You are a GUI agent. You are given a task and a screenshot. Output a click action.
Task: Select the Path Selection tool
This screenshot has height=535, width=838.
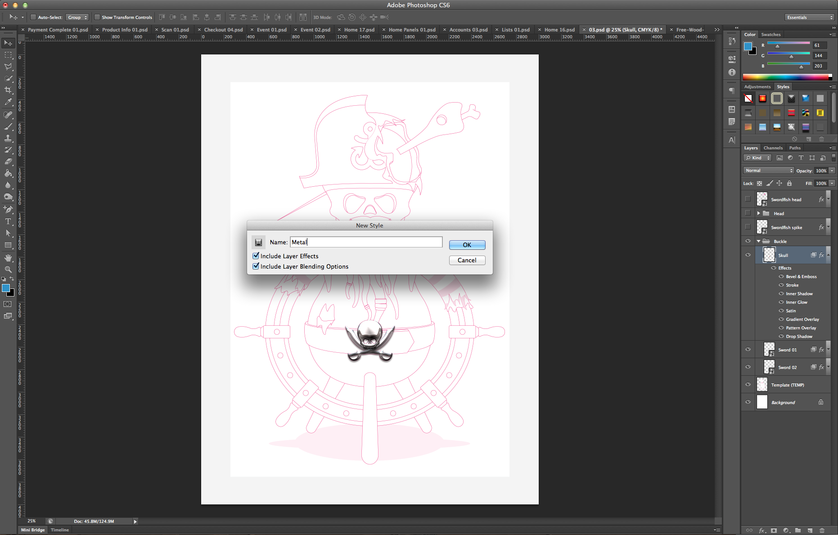pos(8,233)
